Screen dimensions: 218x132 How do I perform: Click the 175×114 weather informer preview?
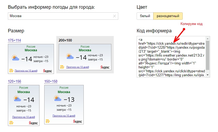(31, 59)
